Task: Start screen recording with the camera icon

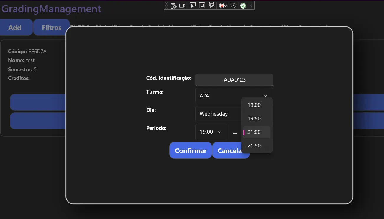Action: 182,5
